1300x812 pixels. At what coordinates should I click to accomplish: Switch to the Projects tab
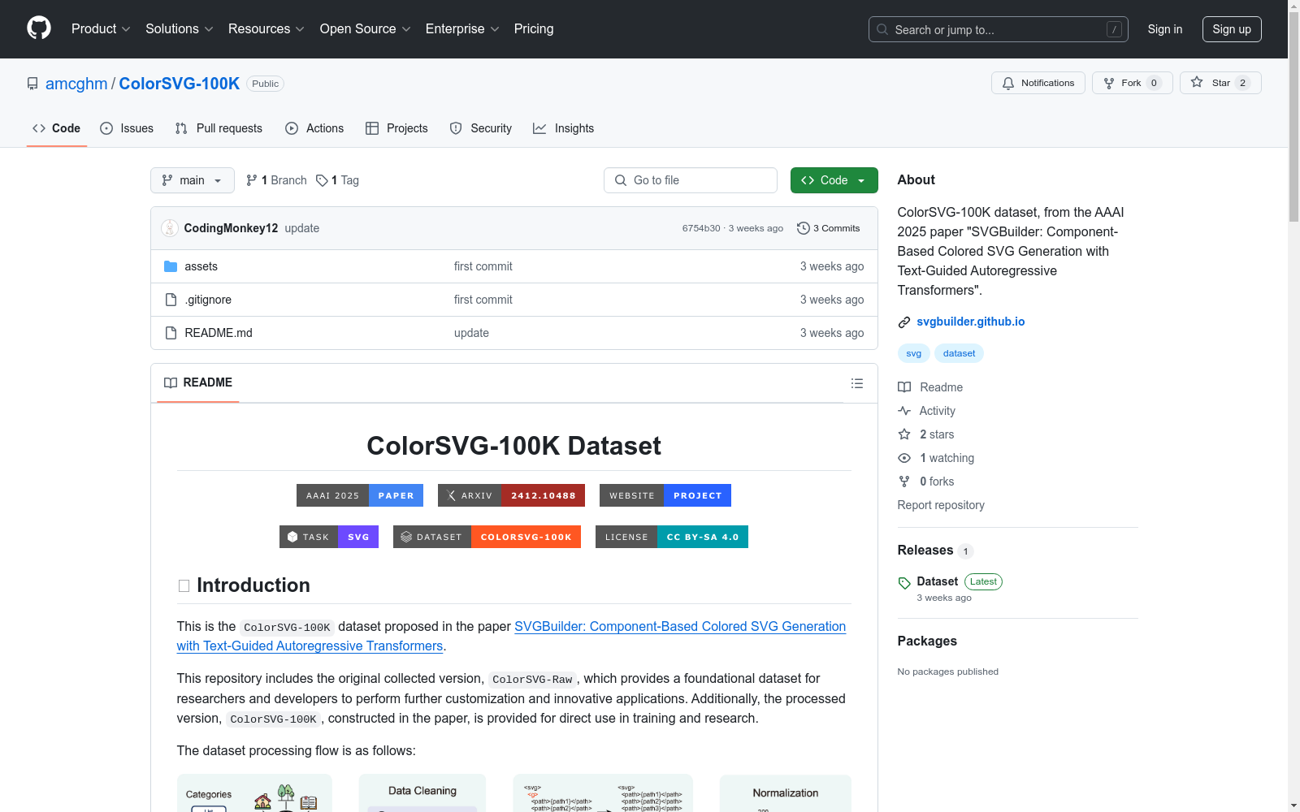click(x=396, y=128)
